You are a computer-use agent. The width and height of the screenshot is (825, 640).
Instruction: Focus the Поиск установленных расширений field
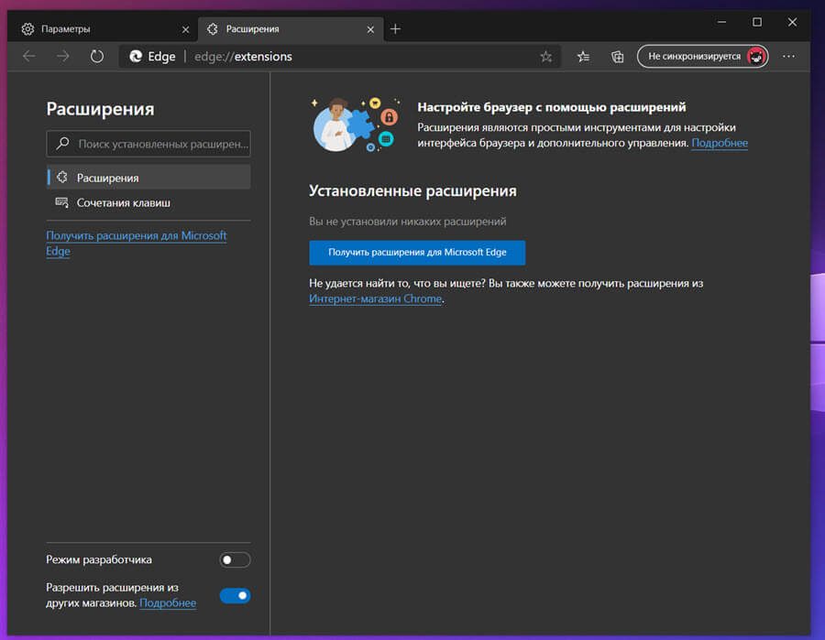pos(148,144)
